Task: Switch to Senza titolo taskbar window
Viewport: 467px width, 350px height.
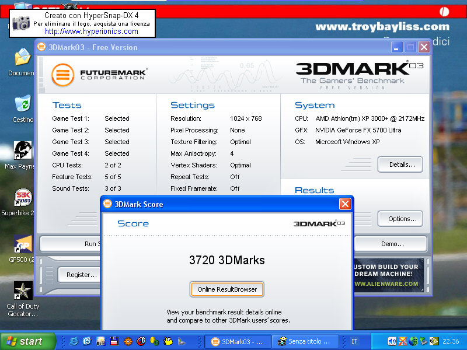Action: 305,342
